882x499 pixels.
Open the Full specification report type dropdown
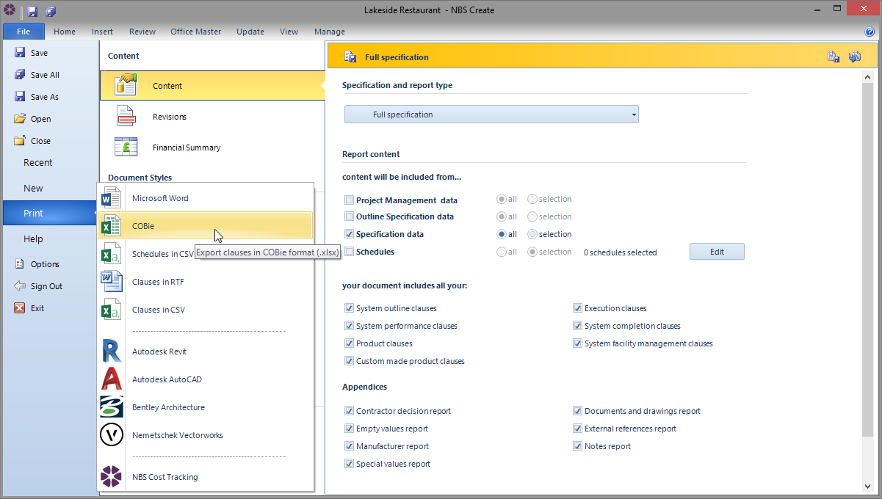491,114
